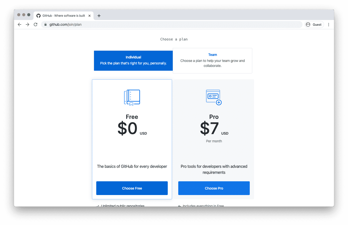Click the macOS yellow minimize button
Viewport: 348px width, 225px height.
24,15
